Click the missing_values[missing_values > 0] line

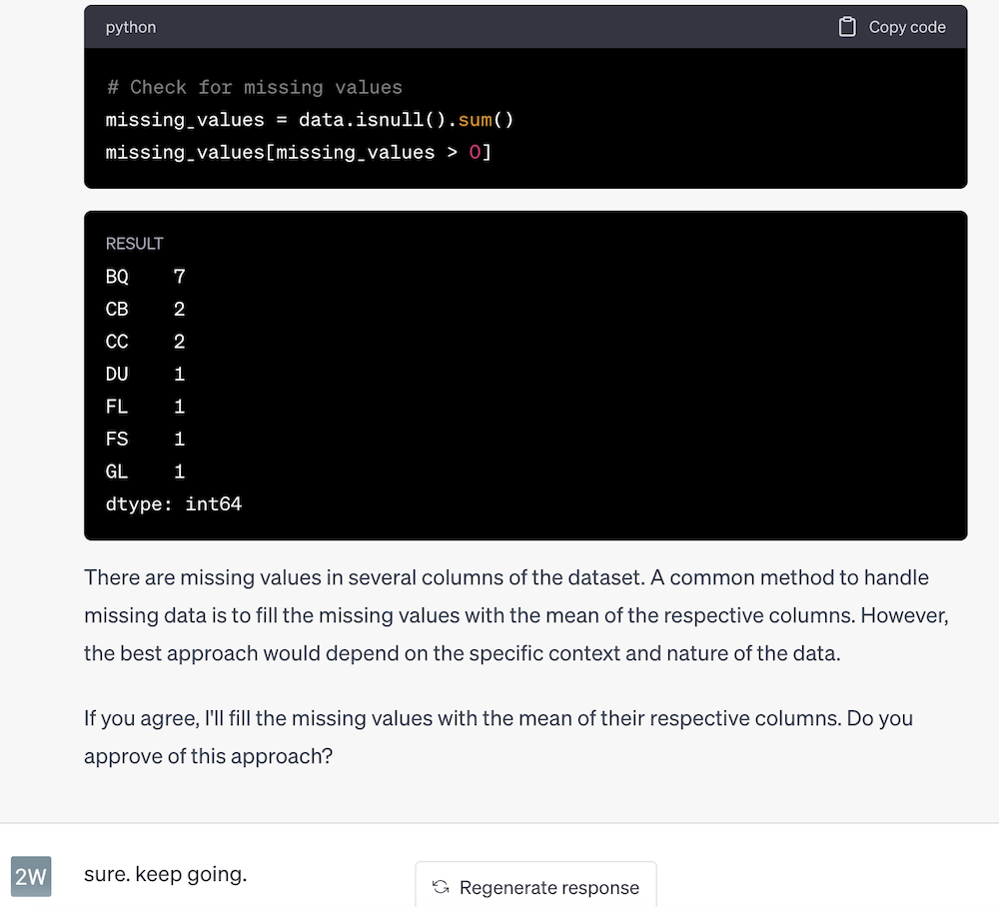tap(299, 152)
